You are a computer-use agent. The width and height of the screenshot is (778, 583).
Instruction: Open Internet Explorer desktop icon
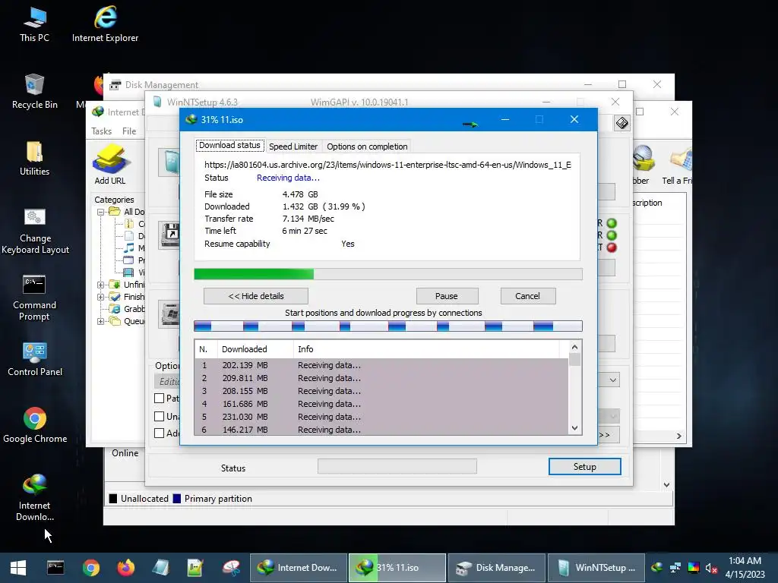point(105,25)
